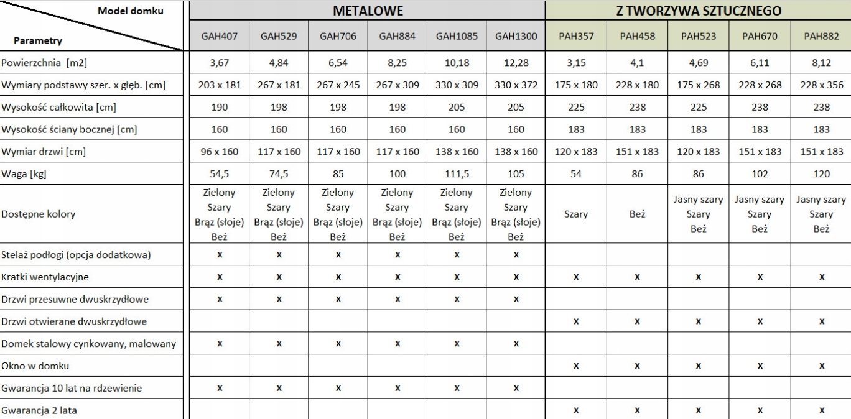Click the METALOWE group header
851x419 pixels.
[368, 11]
